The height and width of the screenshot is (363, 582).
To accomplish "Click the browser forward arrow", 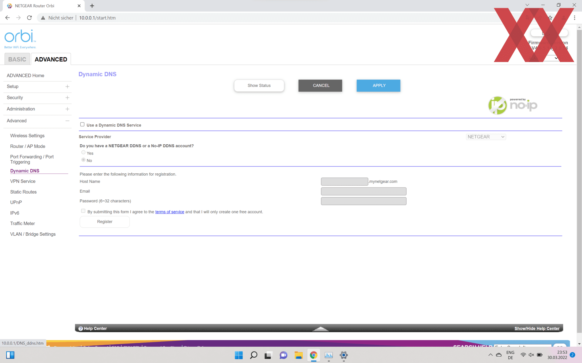I will point(18,18).
